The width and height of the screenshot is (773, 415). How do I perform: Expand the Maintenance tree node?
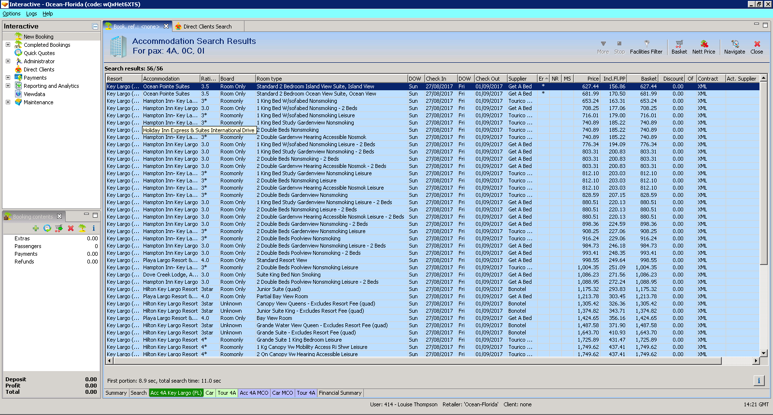coord(8,102)
